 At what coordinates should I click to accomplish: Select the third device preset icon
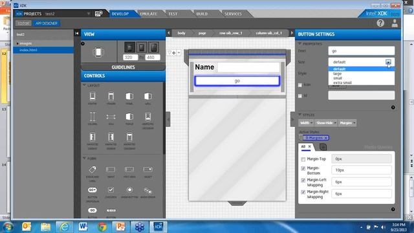(x=154, y=47)
